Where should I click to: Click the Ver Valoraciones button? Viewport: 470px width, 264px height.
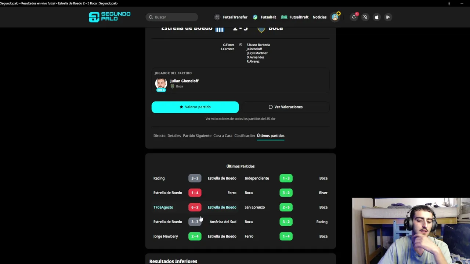pos(286,107)
